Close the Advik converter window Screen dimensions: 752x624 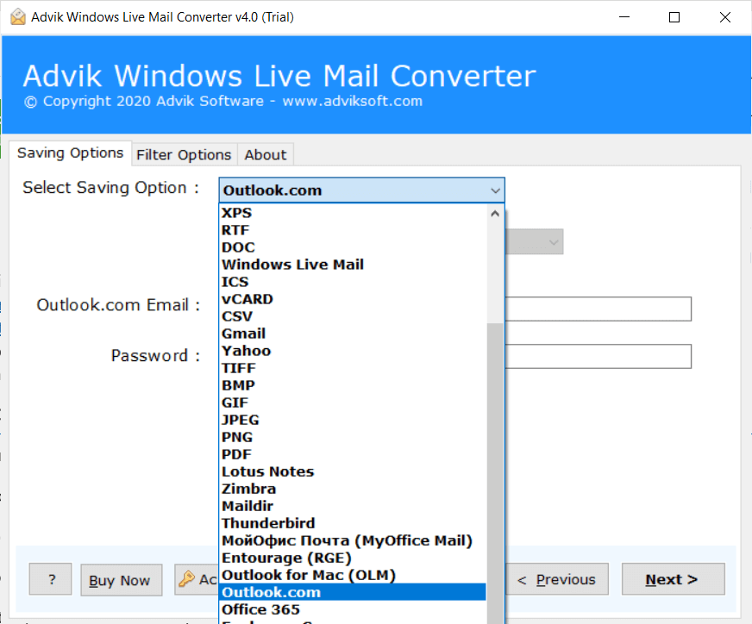(x=725, y=17)
